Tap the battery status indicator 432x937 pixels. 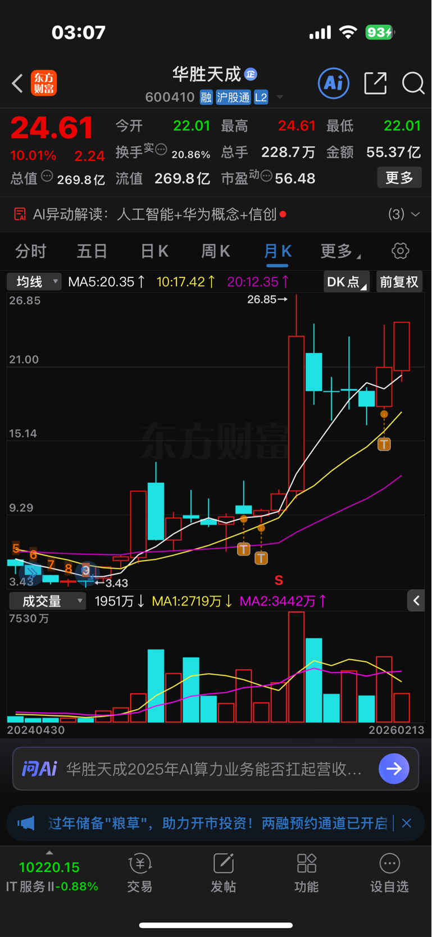pos(380,33)
